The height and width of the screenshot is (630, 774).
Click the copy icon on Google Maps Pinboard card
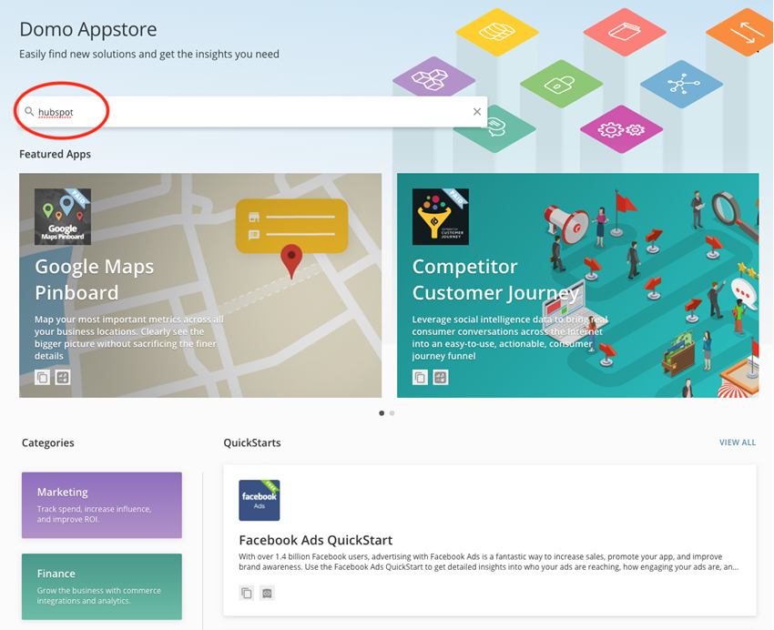[x=42, y=376]
